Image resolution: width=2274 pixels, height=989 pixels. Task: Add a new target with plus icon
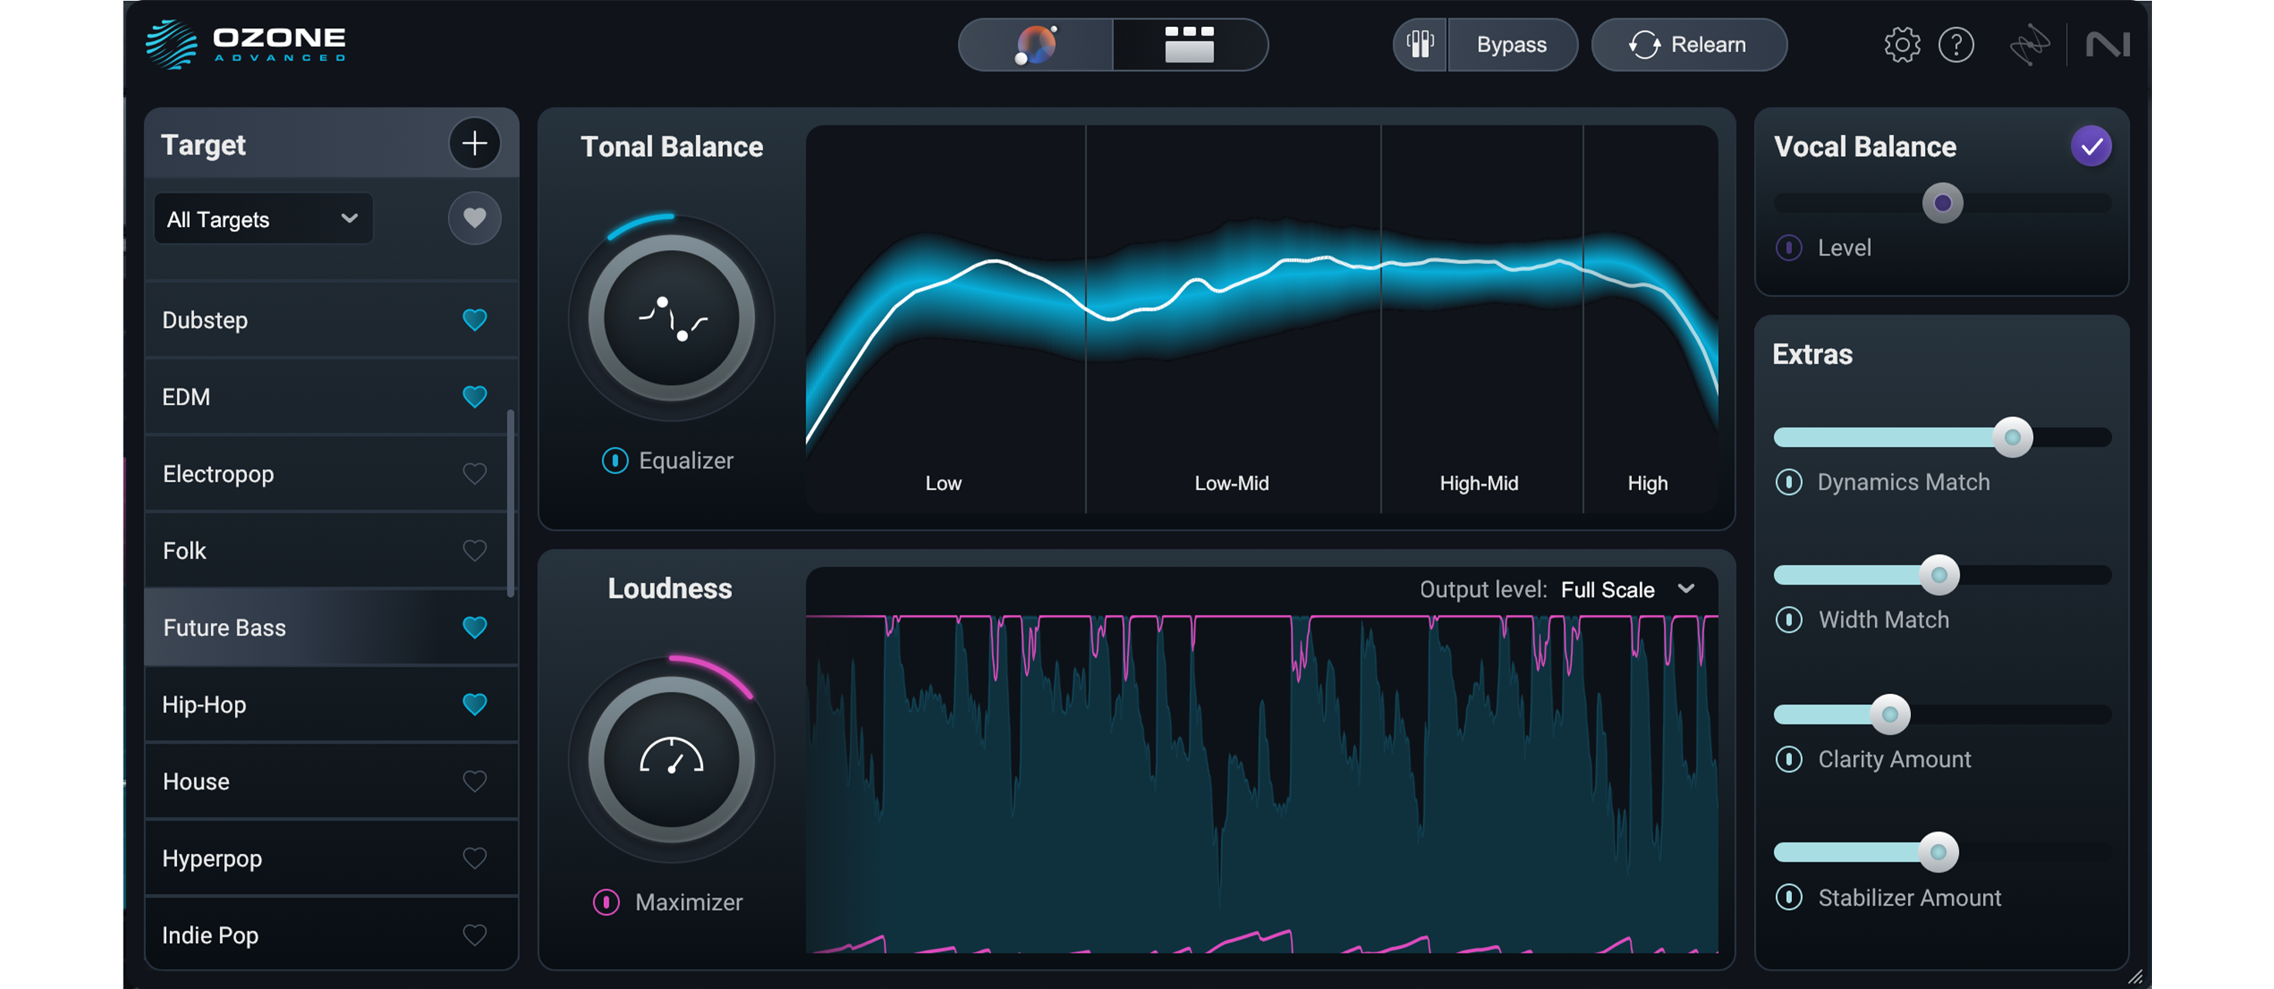pos(474,143)
